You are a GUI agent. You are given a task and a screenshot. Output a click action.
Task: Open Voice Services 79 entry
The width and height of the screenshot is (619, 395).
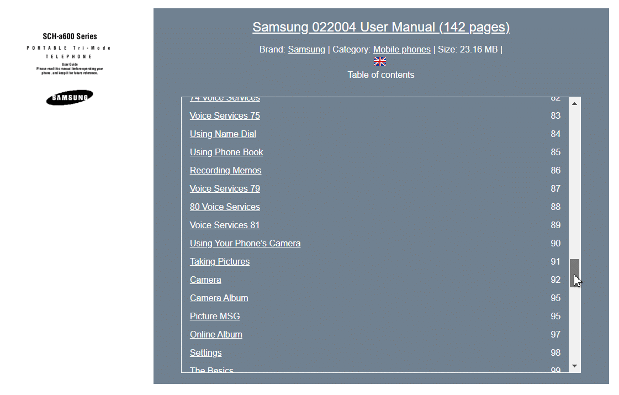point(225,188)
